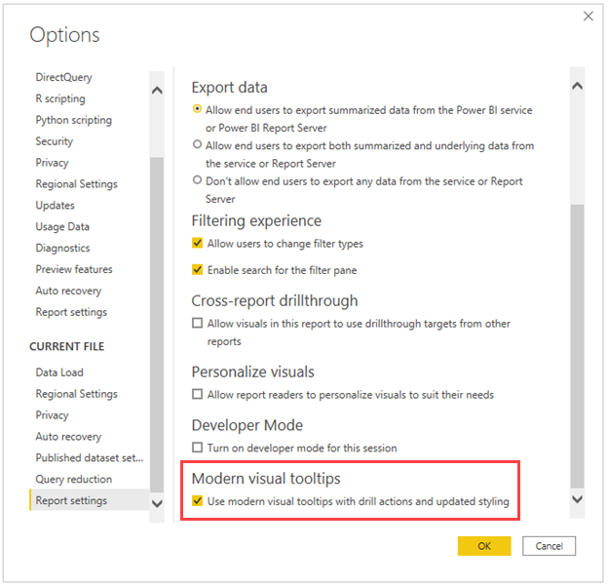608x586 pixels.
Task: Click the Developer Mode heading
Action: [x=247, y=425]
